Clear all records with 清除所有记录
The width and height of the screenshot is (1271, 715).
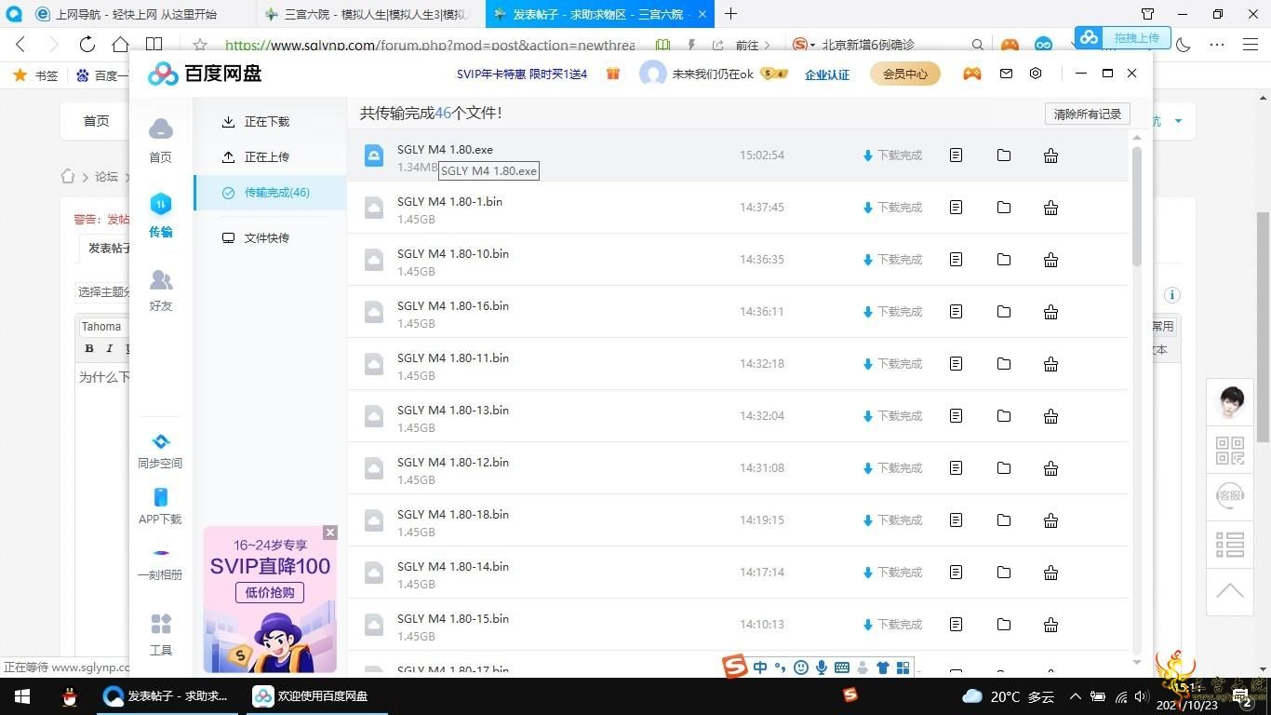pyautogui.click(x=1088, y=114)
